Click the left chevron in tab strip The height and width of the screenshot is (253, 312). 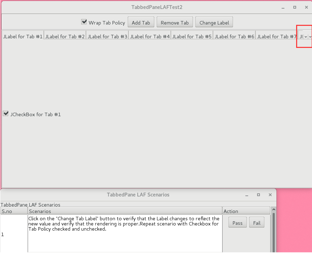click(x=305, y=37)
